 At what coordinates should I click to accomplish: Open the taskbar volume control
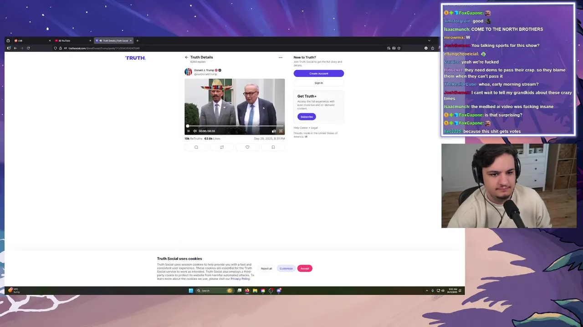point(442,291)
